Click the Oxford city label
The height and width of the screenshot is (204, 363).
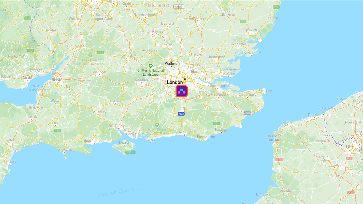click(126, 56)
